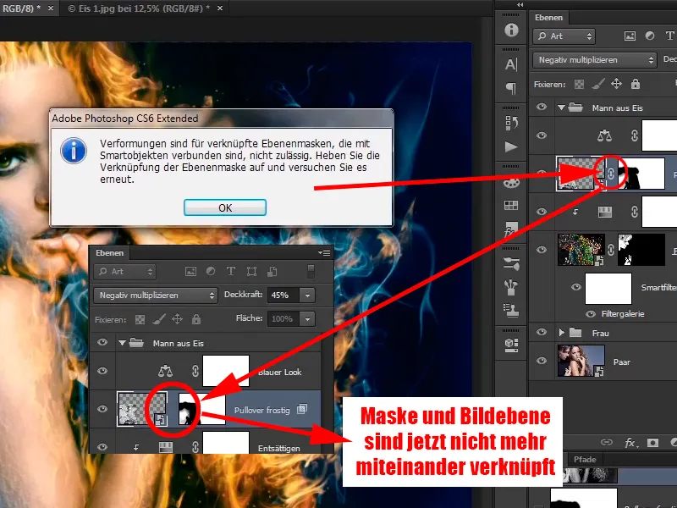Open the Brush panel cup icon
The width and height of the screenshot is (677, 508).
pos(511,287)
